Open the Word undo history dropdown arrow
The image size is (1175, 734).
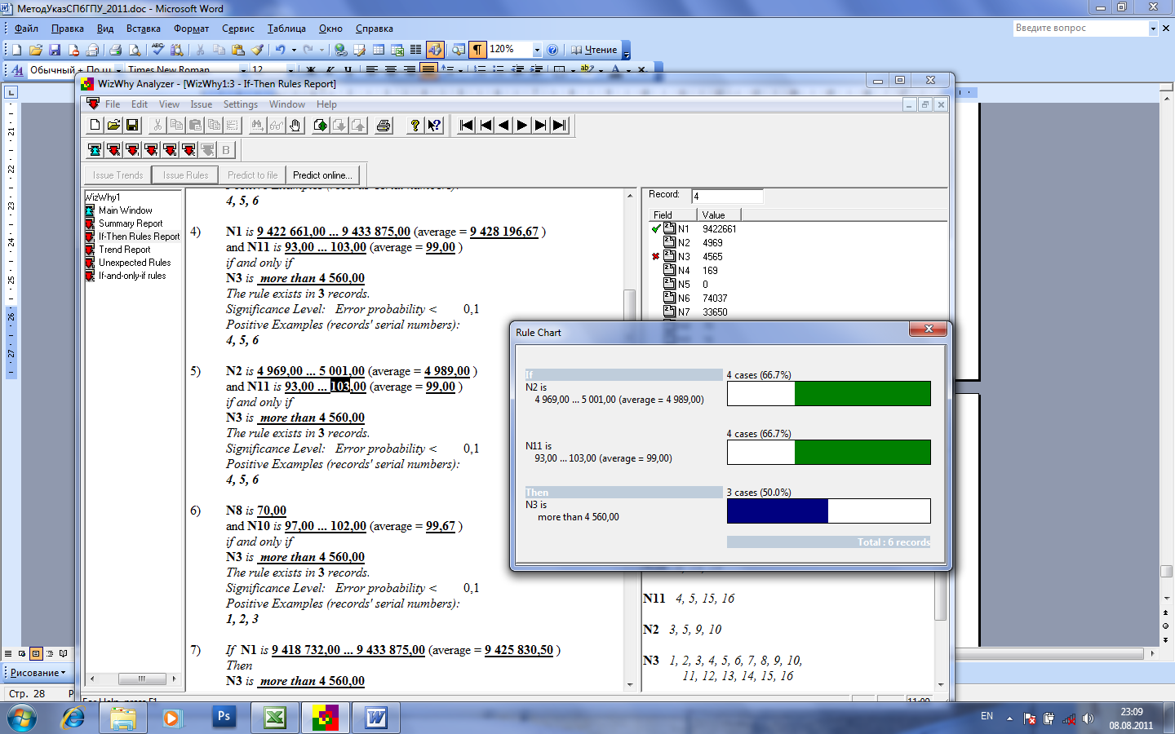[x=294, y=50]
